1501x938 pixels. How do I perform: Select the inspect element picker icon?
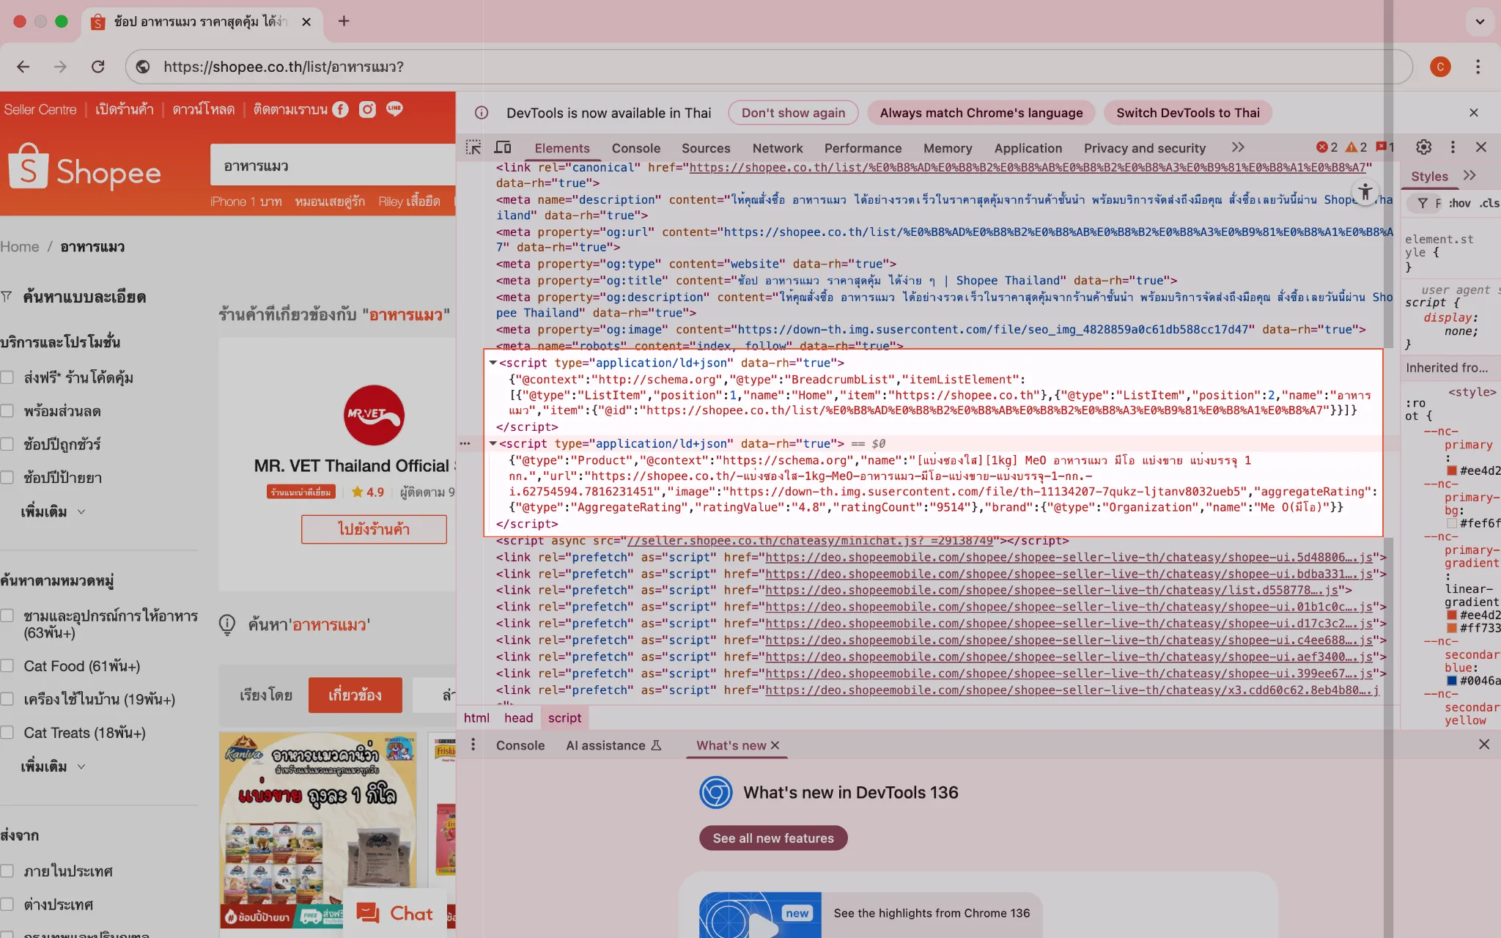(473, 147)
